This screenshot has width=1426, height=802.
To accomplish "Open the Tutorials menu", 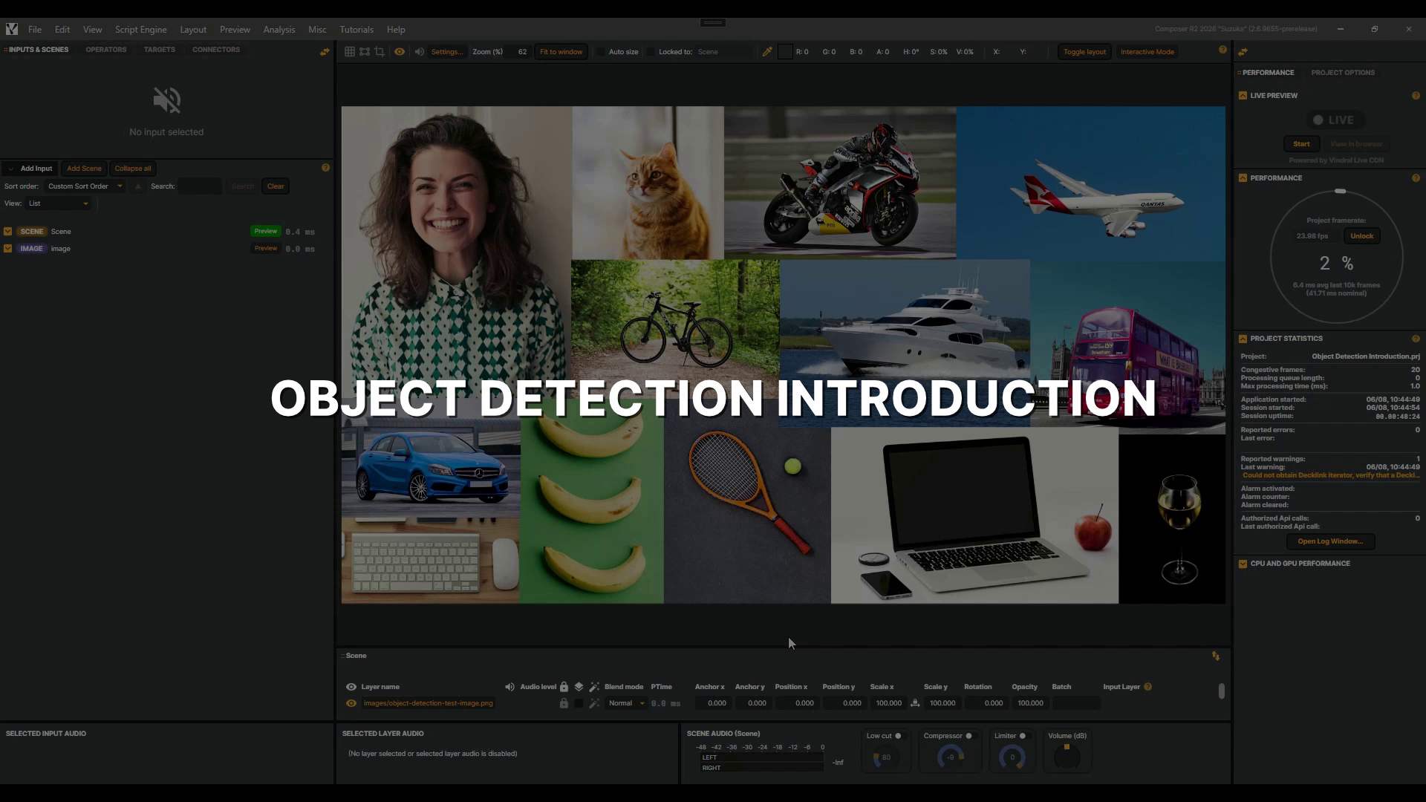I will tap(356, 30).
